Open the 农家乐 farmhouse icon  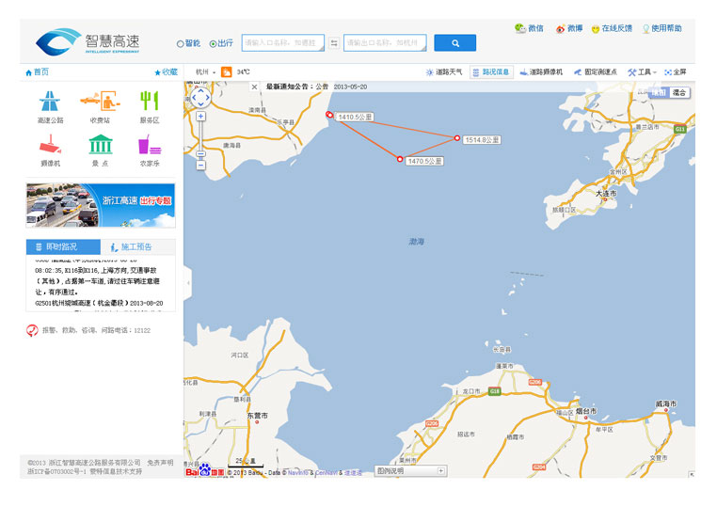(150, 149)
